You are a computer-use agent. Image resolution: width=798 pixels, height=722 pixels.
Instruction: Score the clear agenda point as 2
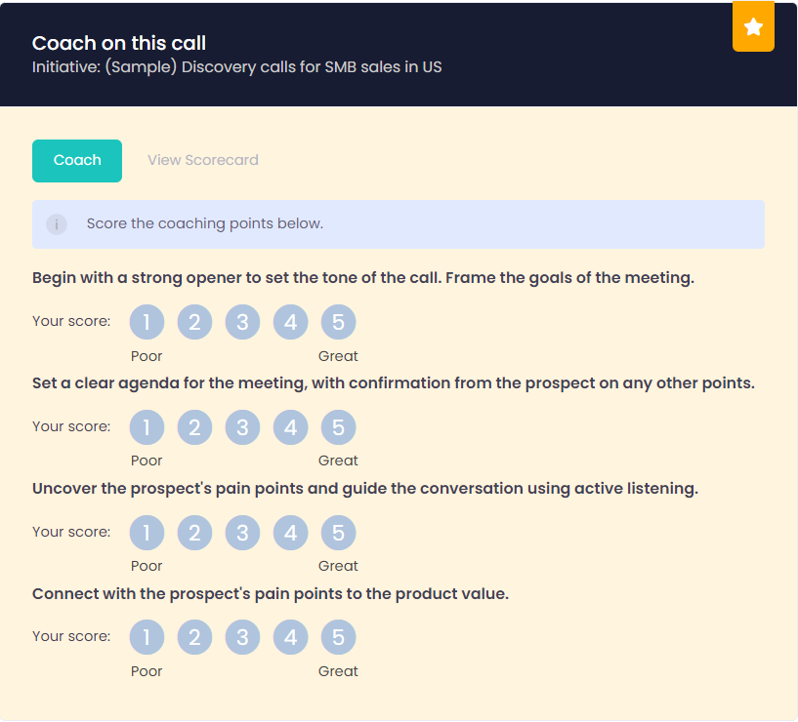[x=194, y=427]
